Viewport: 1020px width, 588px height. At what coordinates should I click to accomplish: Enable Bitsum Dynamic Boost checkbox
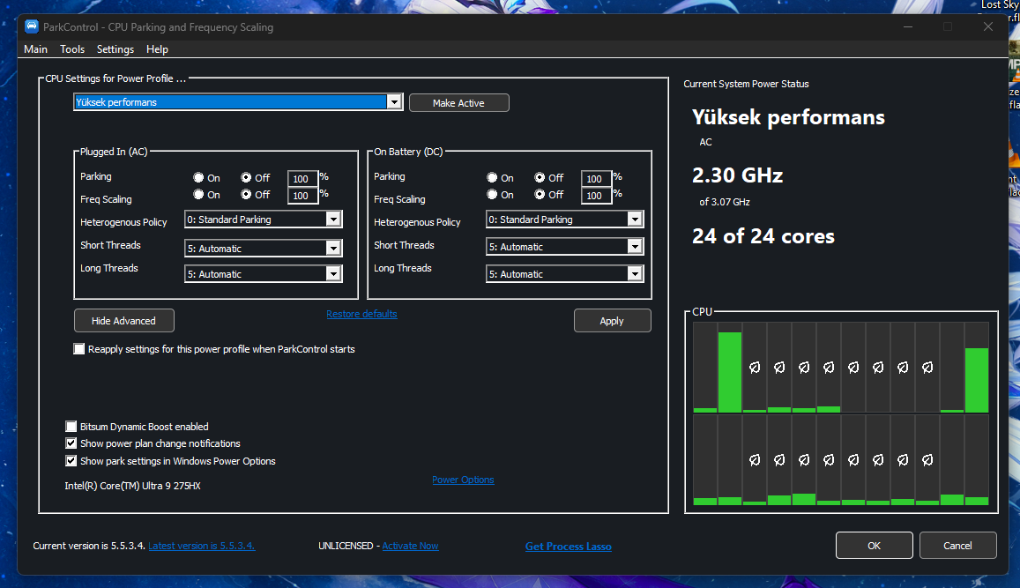(71, 427)
